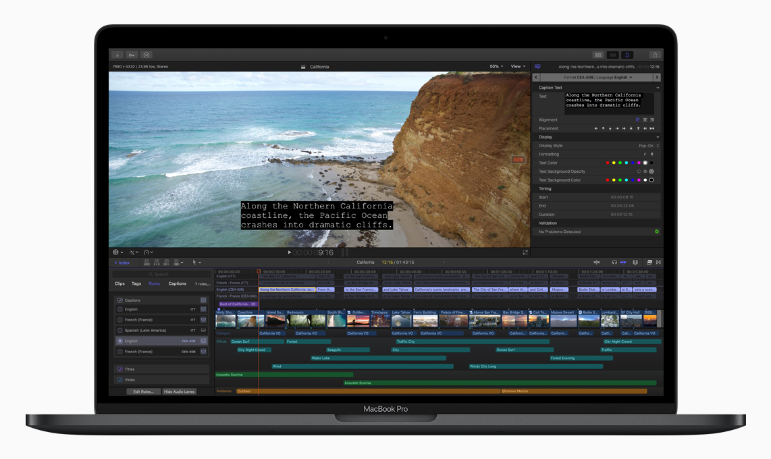Switch to the Captions tab in the Index
The image size is (771, 459).
(178, 284)
